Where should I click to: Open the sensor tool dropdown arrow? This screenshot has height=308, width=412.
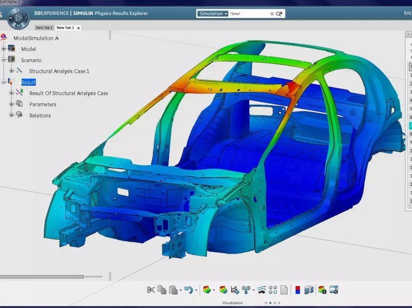tap(253, 290)
